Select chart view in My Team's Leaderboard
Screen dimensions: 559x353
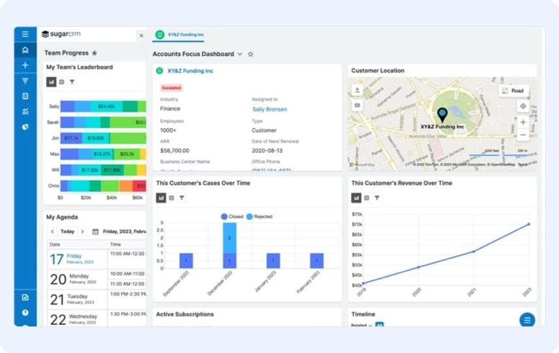tap(51, 82)
